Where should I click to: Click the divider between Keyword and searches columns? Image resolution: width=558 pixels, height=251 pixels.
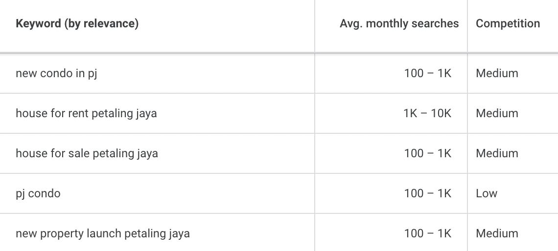pos(315,26)
